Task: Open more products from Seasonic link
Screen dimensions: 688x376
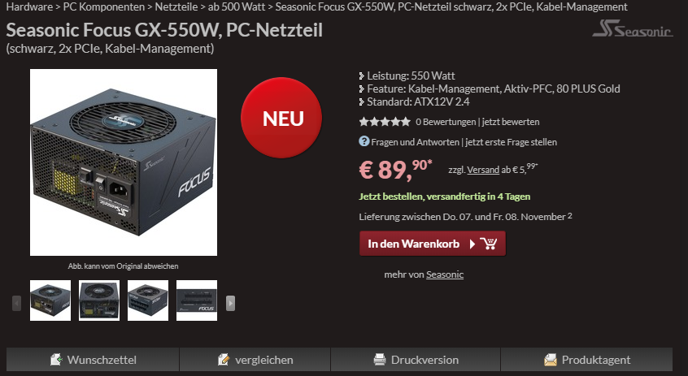Action: [x=445, y=274]
